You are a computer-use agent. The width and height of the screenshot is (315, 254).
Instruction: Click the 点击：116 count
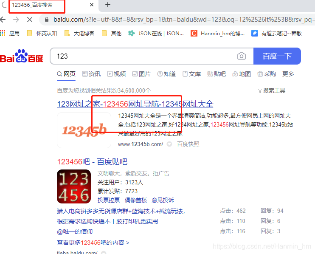233,231
